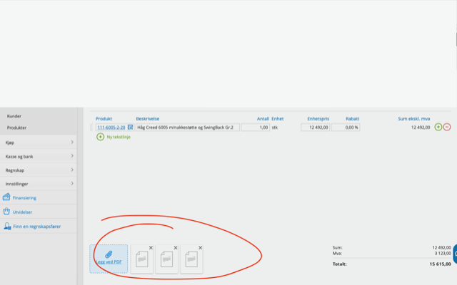Open the Produkter menu entry
This screenshot has height=285, width=457.
(16, 128)
